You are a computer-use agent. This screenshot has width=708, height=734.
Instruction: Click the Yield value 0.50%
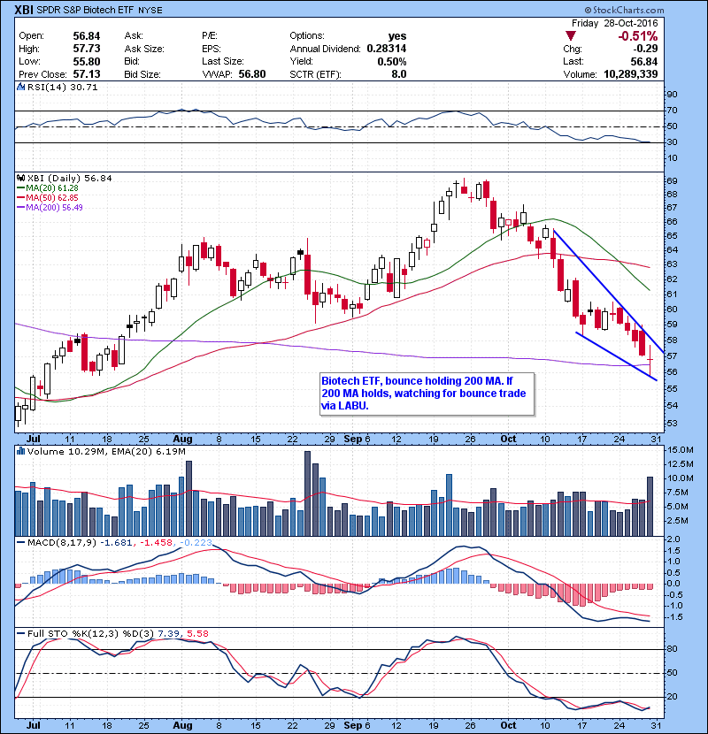pyautogui.click(x=392, y=61)
